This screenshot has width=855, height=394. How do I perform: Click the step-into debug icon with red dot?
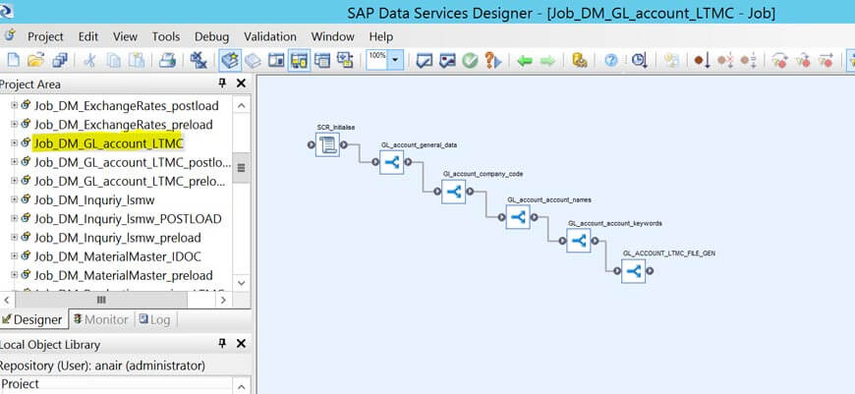(x=803, y=61)
